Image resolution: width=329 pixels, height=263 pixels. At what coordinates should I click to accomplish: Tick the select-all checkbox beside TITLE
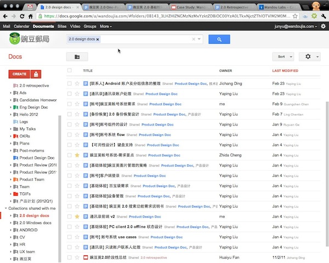coord(69,71)
